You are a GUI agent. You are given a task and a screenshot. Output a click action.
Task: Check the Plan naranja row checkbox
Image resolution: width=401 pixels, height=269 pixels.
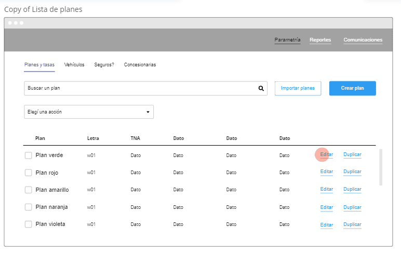[29, 207]
